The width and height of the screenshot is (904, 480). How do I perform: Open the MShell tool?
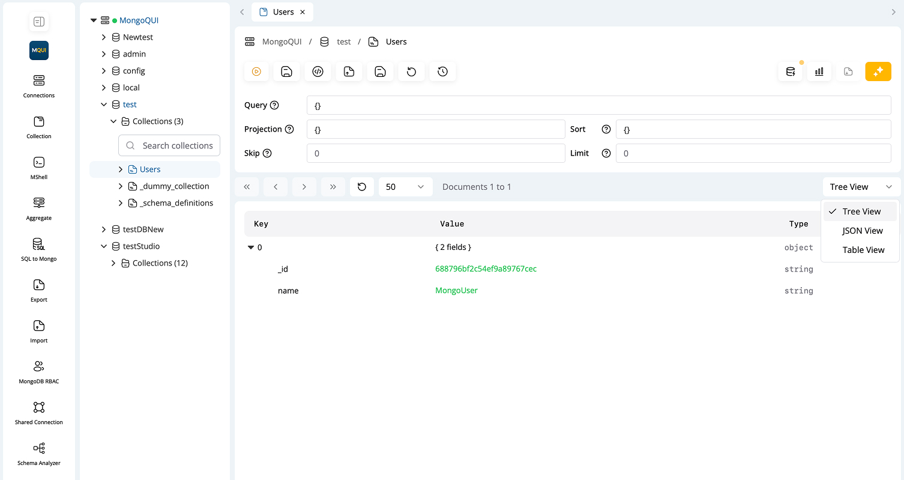[38, 167]
